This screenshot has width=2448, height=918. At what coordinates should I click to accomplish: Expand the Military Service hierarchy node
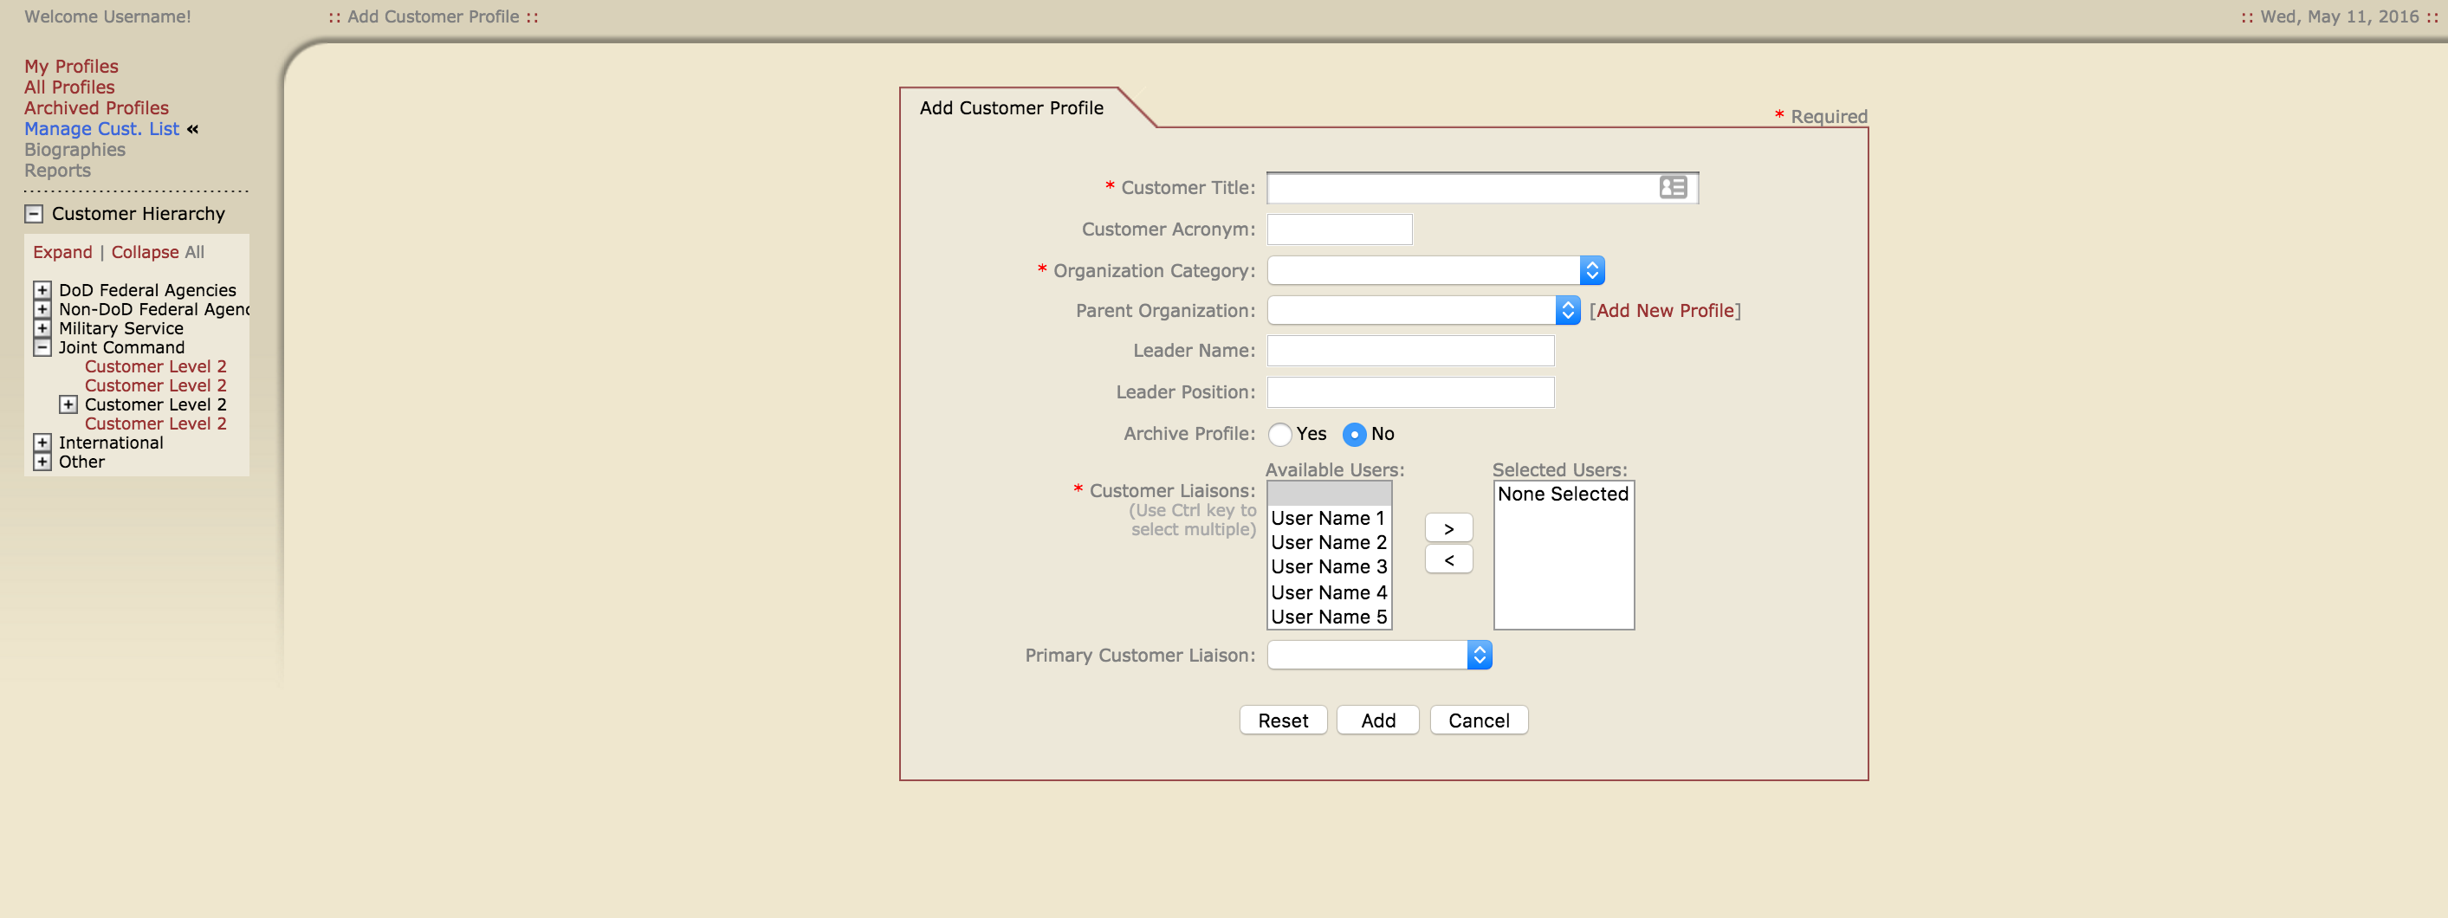tap(42, 328)
